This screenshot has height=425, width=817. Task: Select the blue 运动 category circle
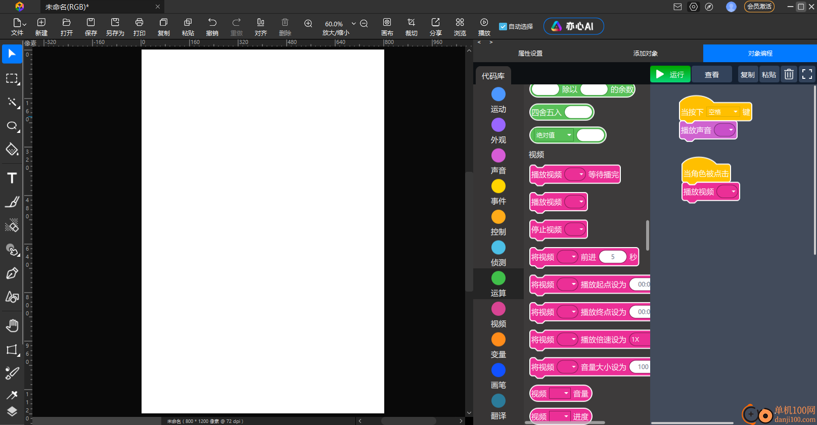(498, 94)
